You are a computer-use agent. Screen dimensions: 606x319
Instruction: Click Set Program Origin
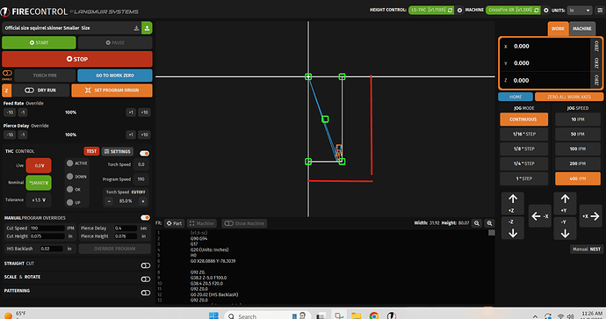pyautogui.click(x=112, y=91)
